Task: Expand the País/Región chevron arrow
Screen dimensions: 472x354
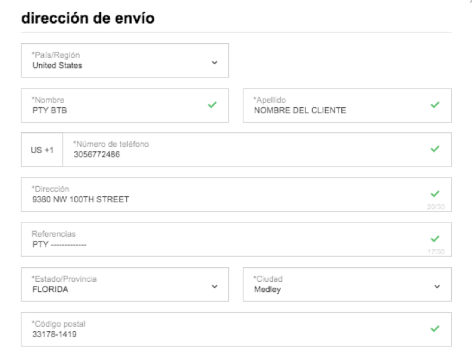Action: pos(214,63)
